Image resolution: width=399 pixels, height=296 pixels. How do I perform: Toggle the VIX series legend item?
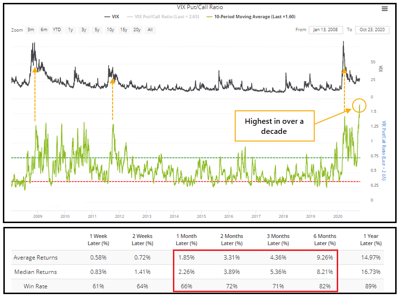click(112, 17)
